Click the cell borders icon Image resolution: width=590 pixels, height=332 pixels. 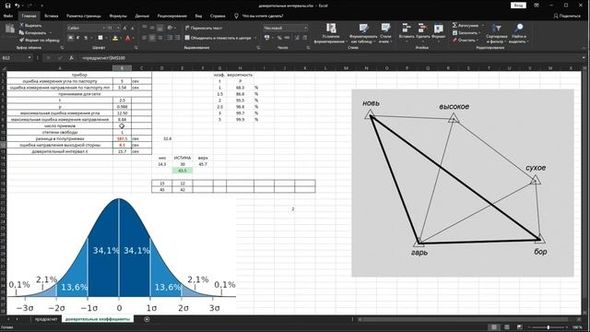coord(100,38)
